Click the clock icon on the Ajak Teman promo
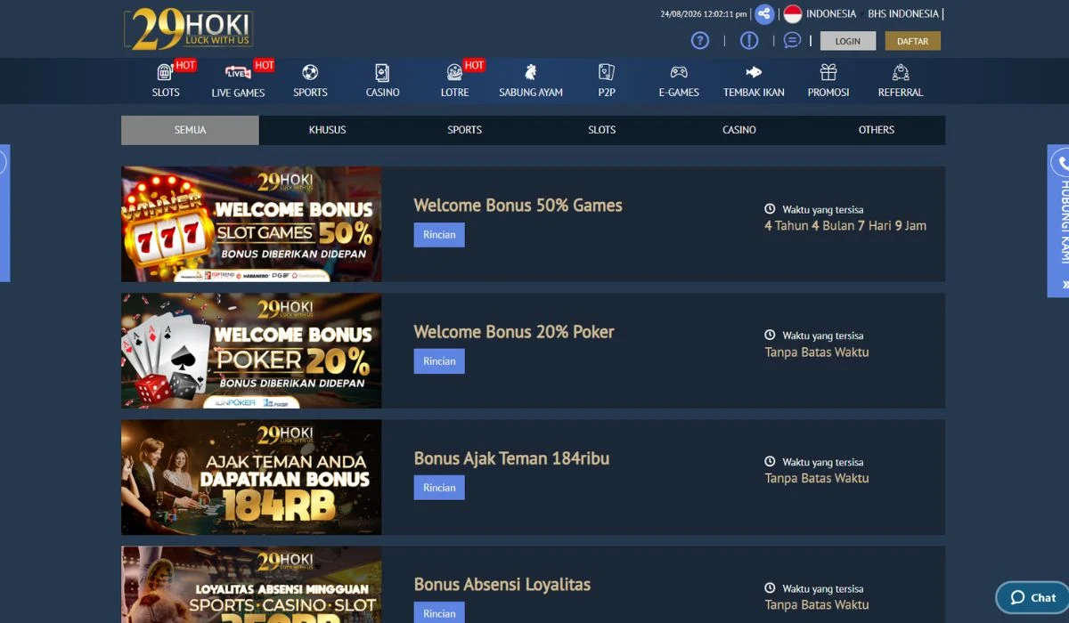The width and height of the screenshot is (1069, 623). pyautogui.click(x=770, y=462)
